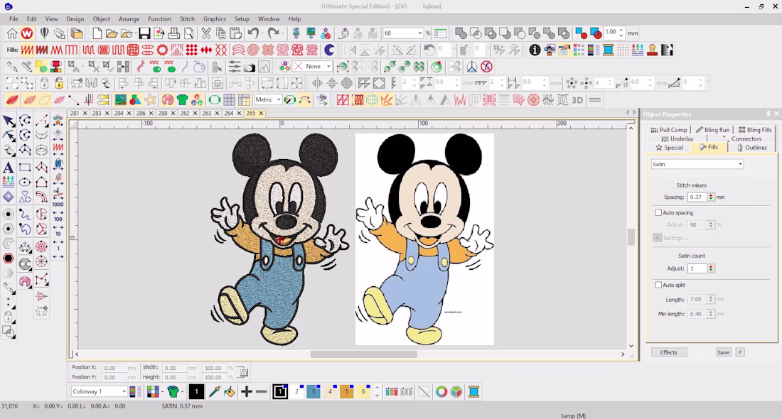This screenshot has width=782, height=419.
Task: Click the hot air balloon icon
Action: 44,33
